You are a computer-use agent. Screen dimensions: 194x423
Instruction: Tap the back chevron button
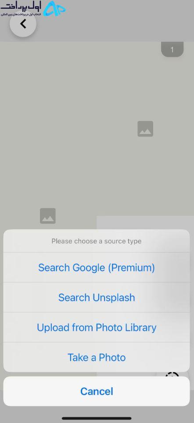point(23,24)
